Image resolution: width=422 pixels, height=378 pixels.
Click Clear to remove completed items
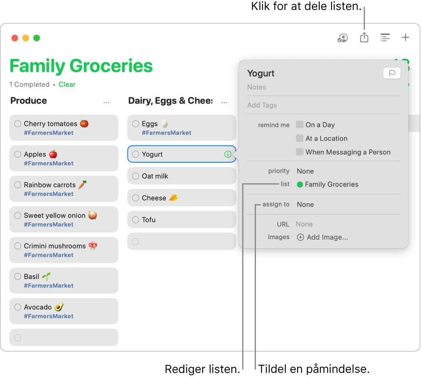click(67, 84)
